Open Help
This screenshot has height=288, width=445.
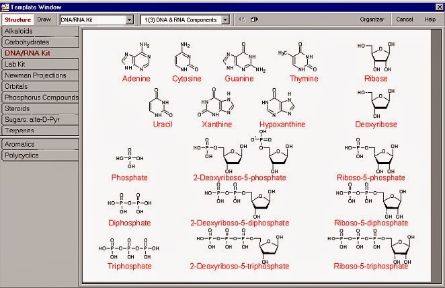[x=430, y=20]
